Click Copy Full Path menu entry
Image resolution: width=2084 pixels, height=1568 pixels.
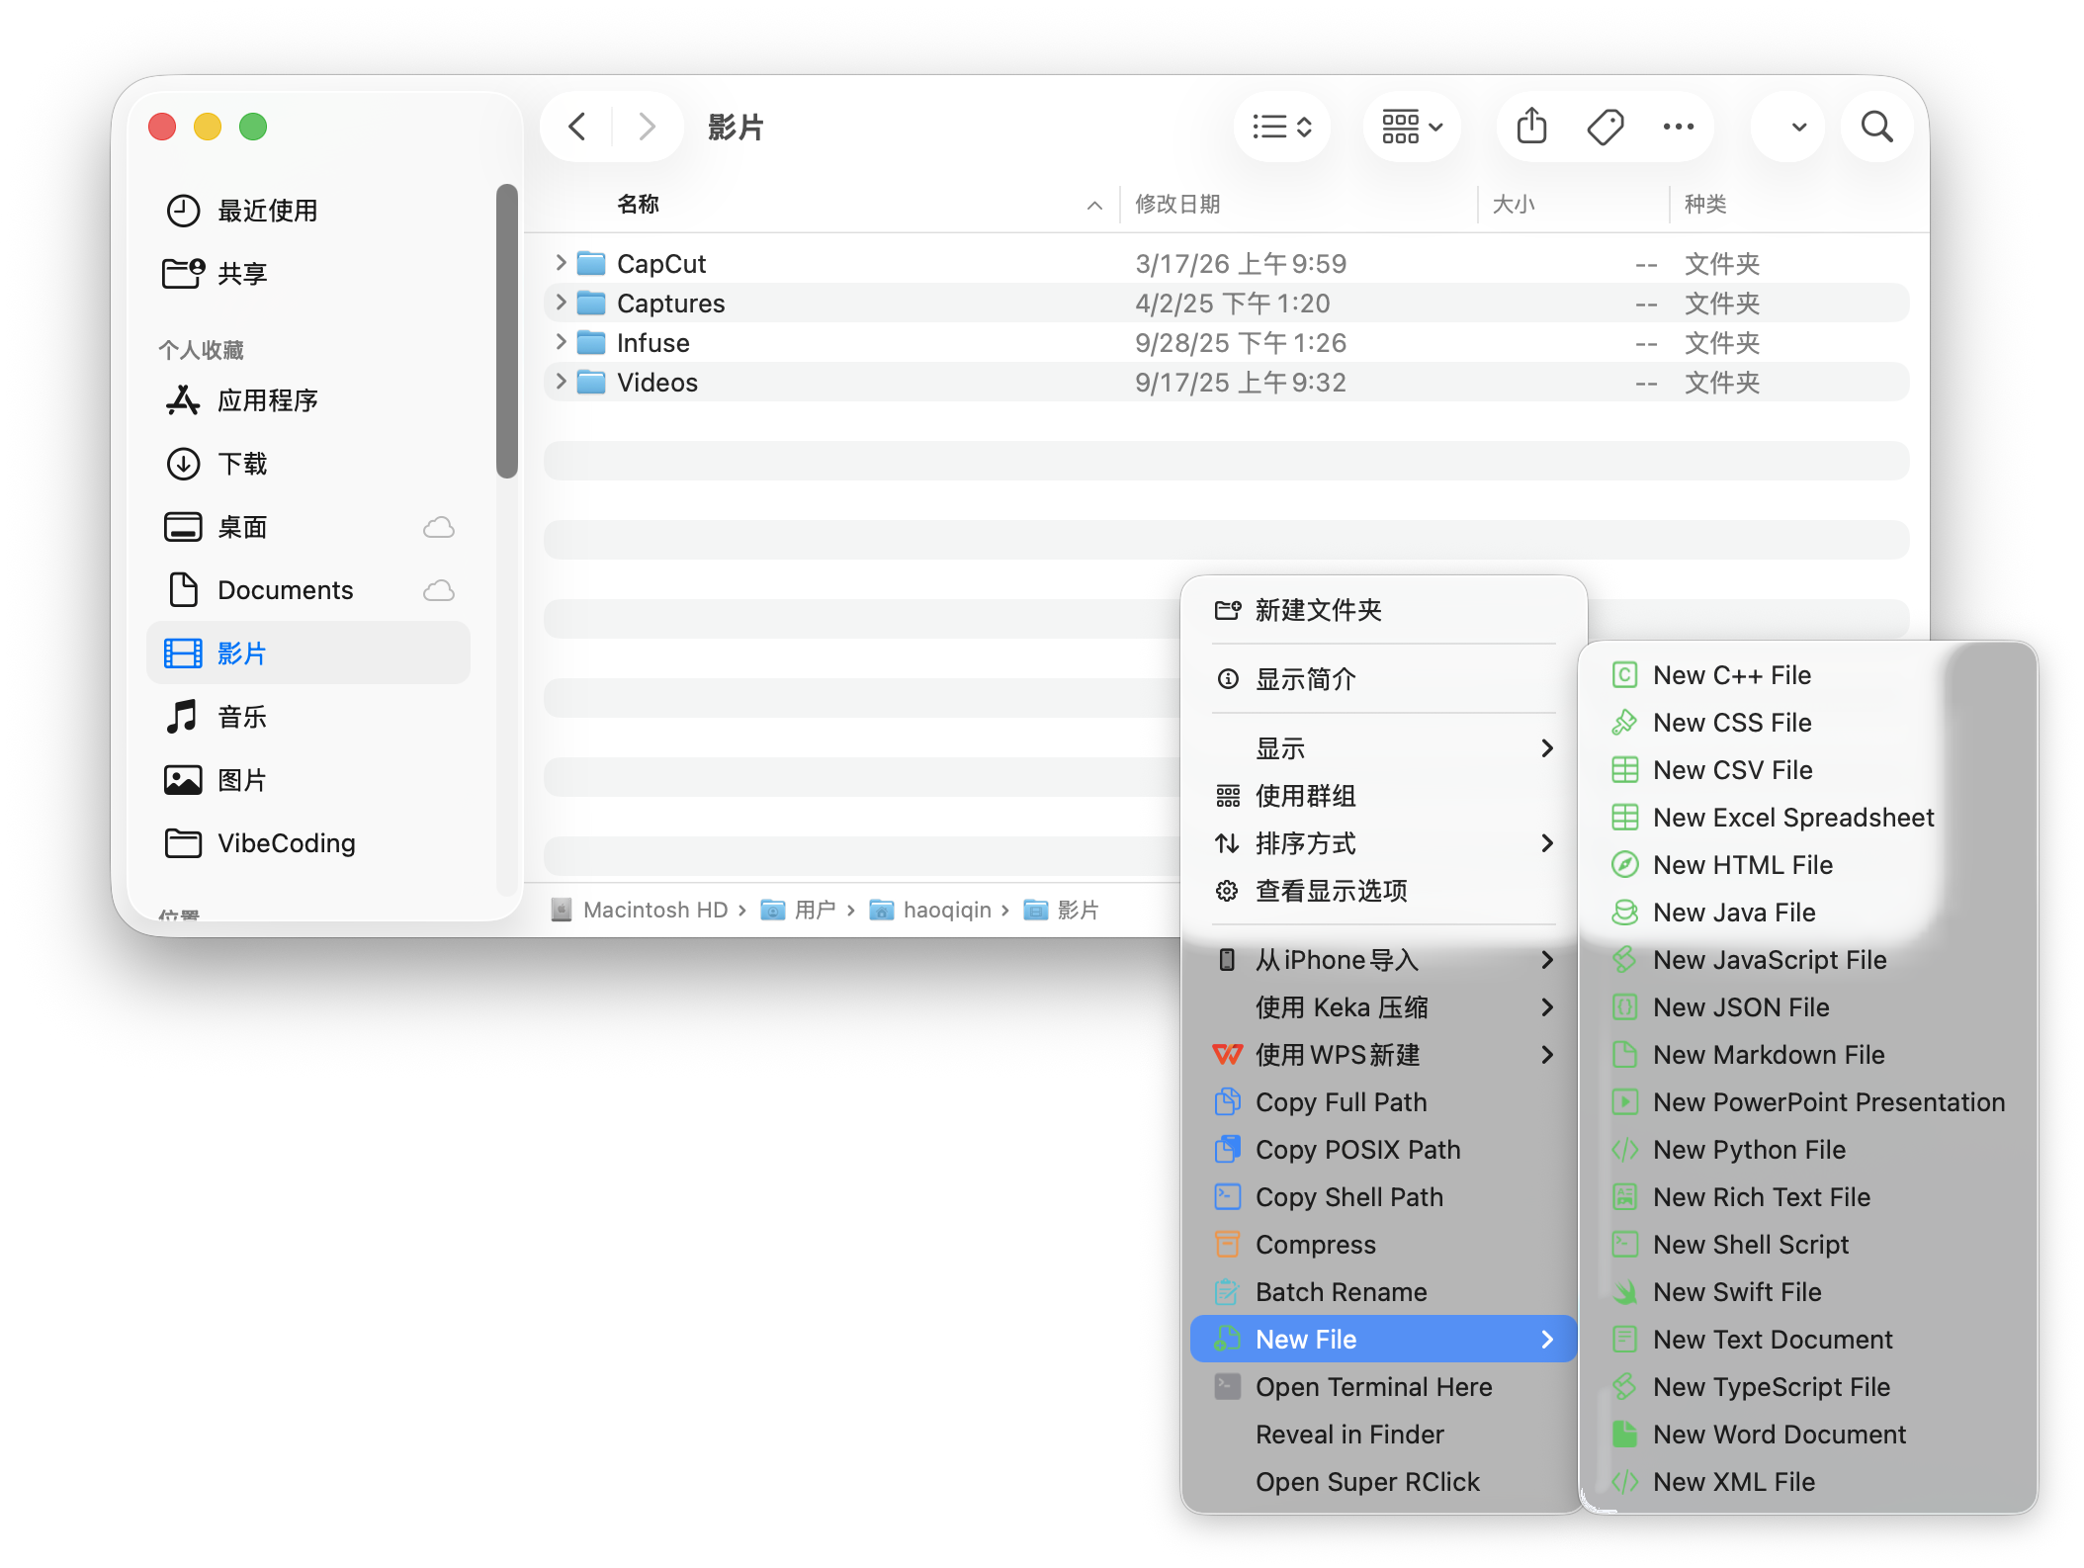(1341, 1102)
